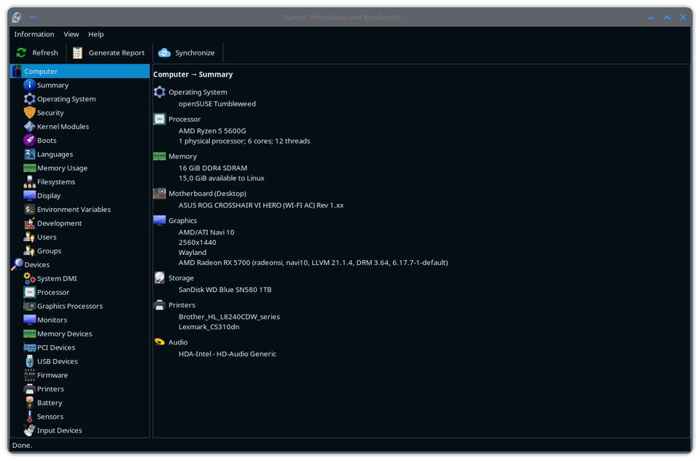700x461 pixels.
Task: Select the Operating System gear icon in sidebar
Action: tap(29, 98)
